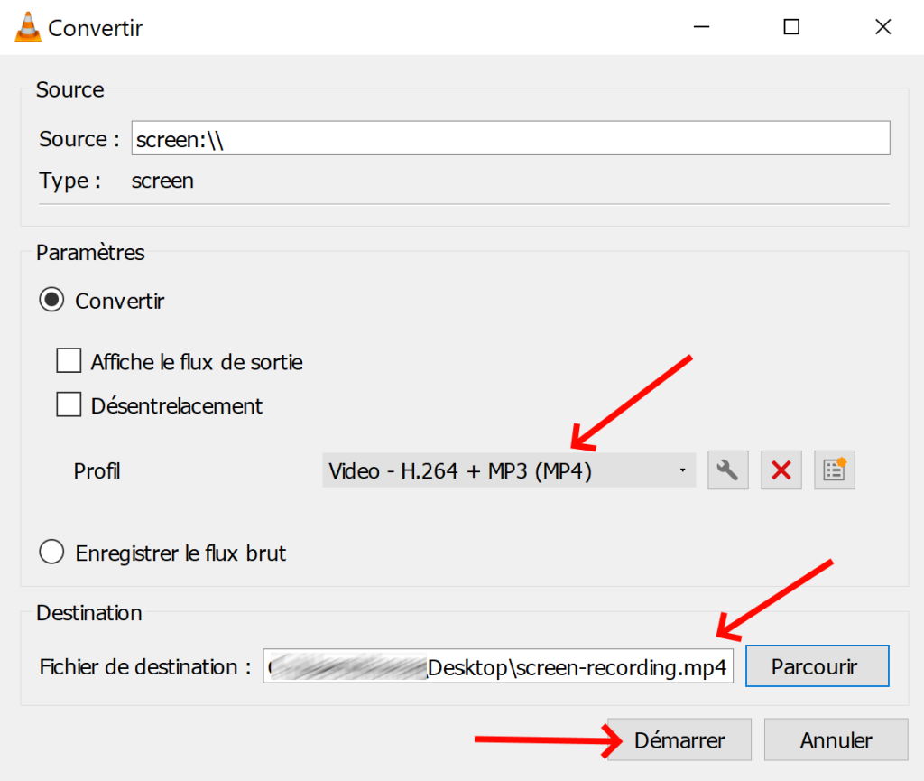
Task: Browse for destination with Parcourir
Action: 818,666
